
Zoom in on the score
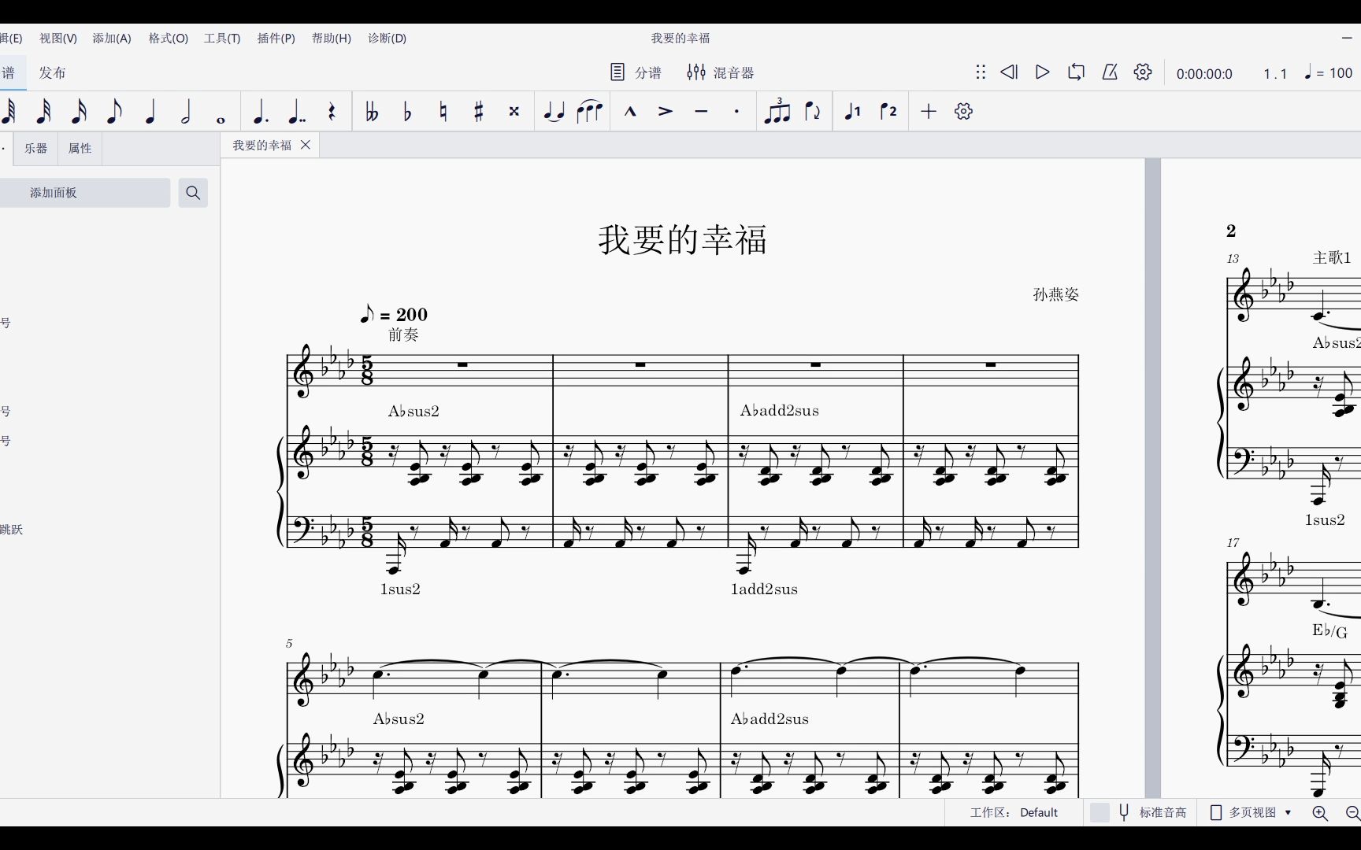[x=1321, y=813]
